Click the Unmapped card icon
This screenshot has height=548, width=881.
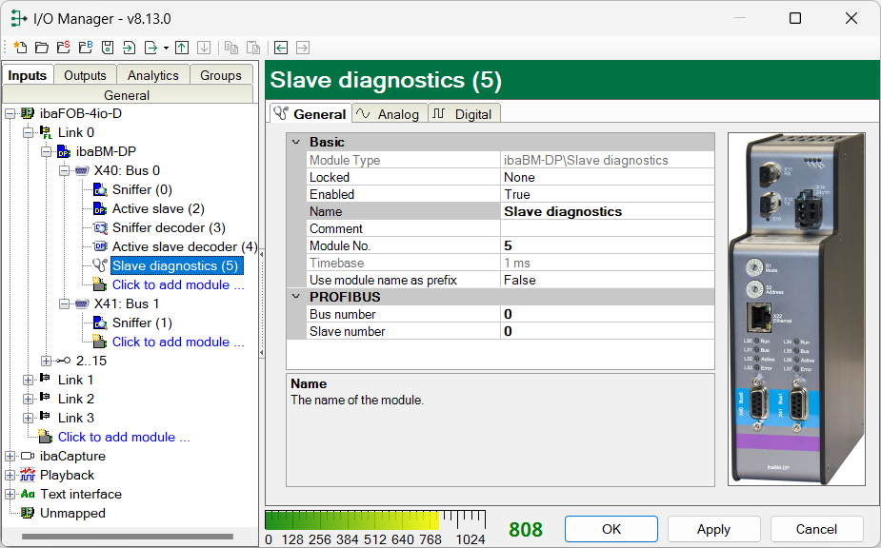(28, 513)
